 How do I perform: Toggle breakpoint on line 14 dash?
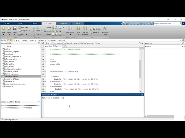[45, 59]
